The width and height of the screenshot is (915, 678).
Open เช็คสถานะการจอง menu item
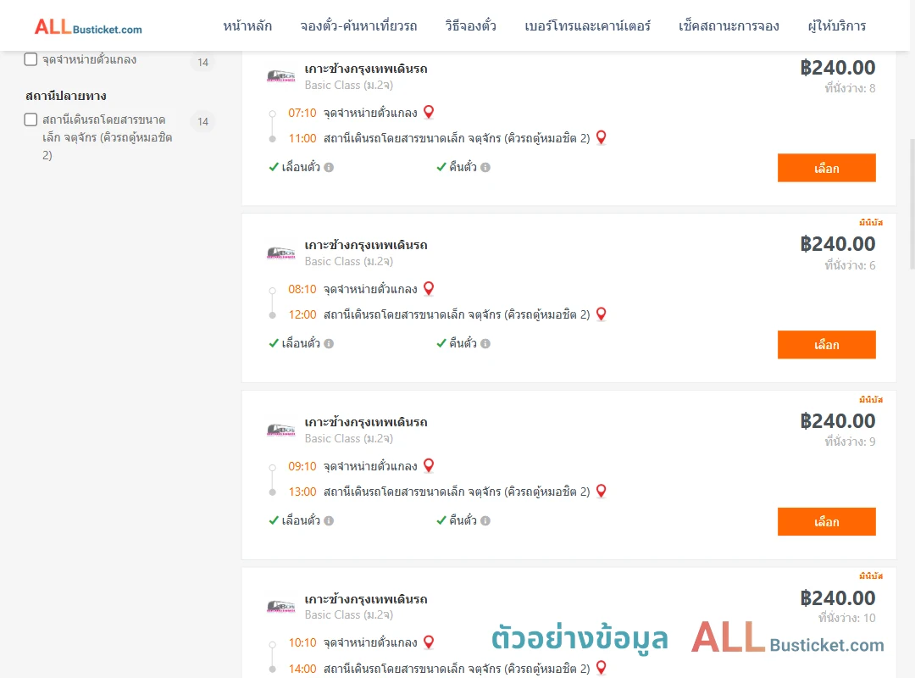[729, 26]
